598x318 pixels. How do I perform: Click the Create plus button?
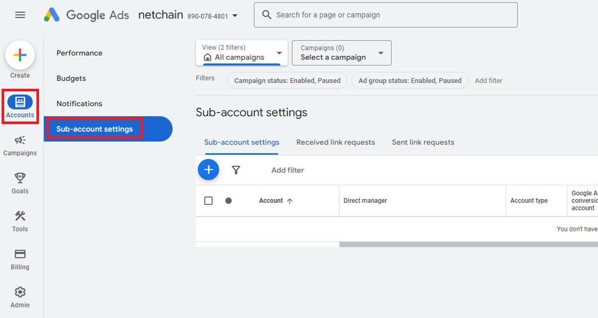[20, 55]
